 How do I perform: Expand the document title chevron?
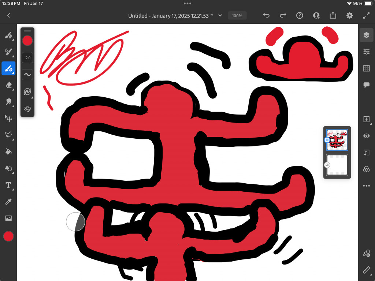pos(220,15)
